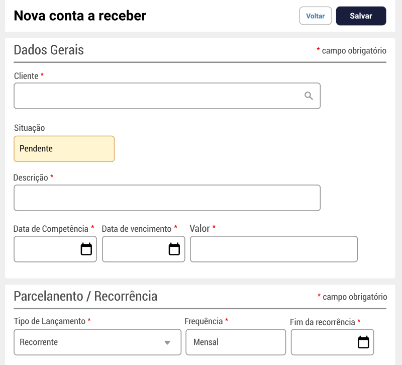Select the Dados Gerais section header
Screen dimensions: 402x365
pos(48,50)
